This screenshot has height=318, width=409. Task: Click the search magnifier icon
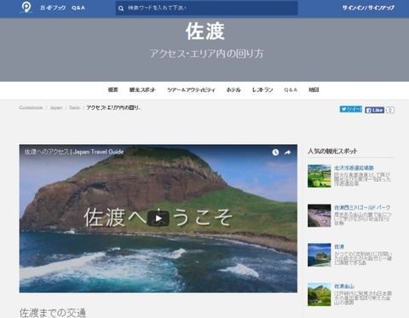click(x=121, y=9)
